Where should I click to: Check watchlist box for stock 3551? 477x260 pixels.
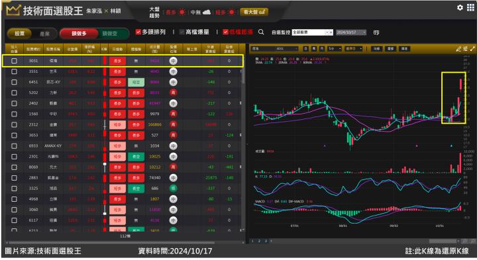(x=14, y=71)
